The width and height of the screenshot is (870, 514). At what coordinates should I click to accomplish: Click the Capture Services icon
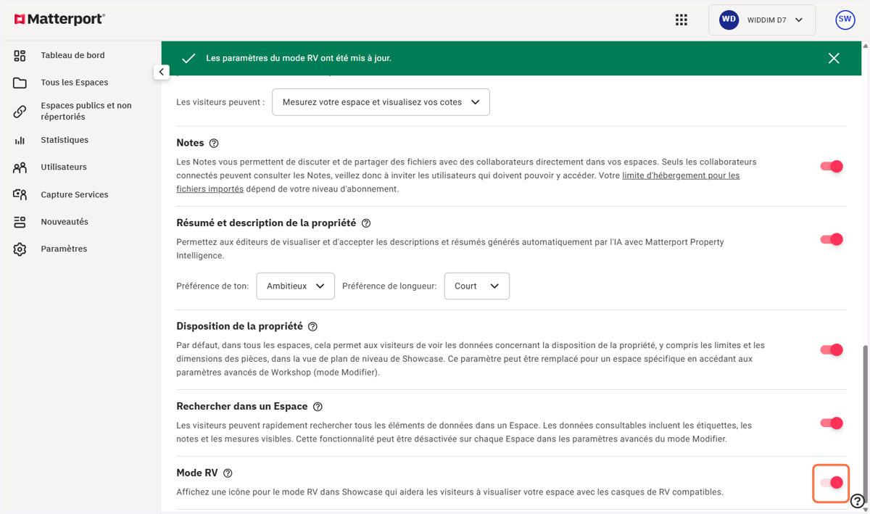coord(20,195)
